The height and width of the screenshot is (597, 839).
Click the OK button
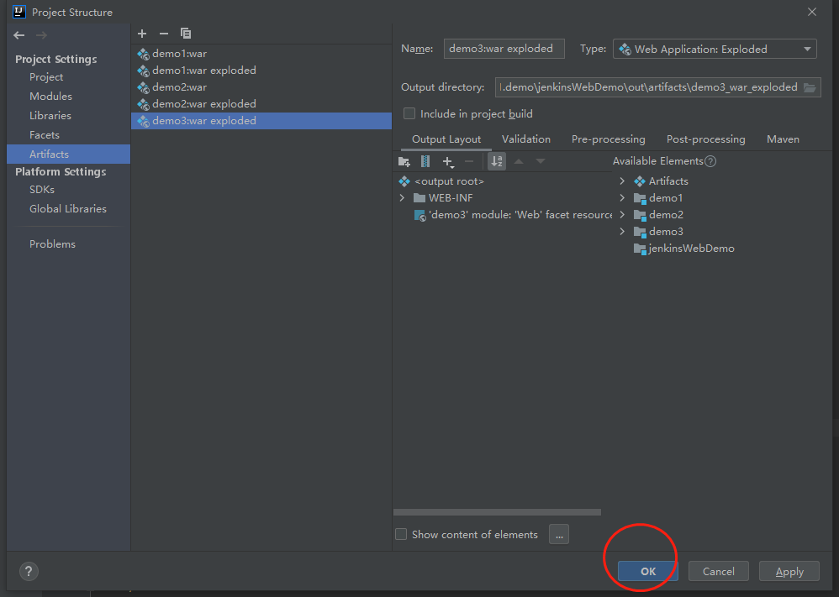648,571
